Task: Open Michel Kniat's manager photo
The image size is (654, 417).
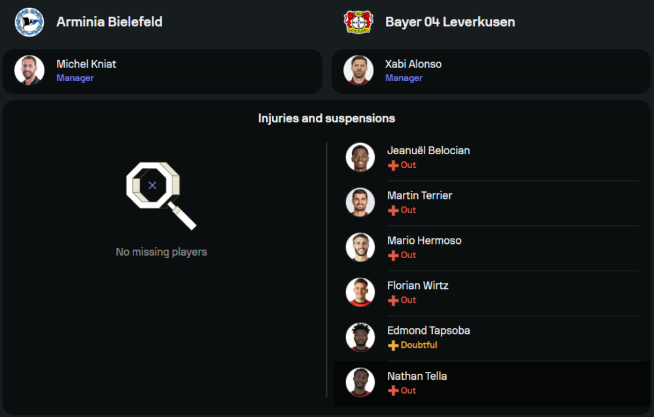Action: coord(29,70)
